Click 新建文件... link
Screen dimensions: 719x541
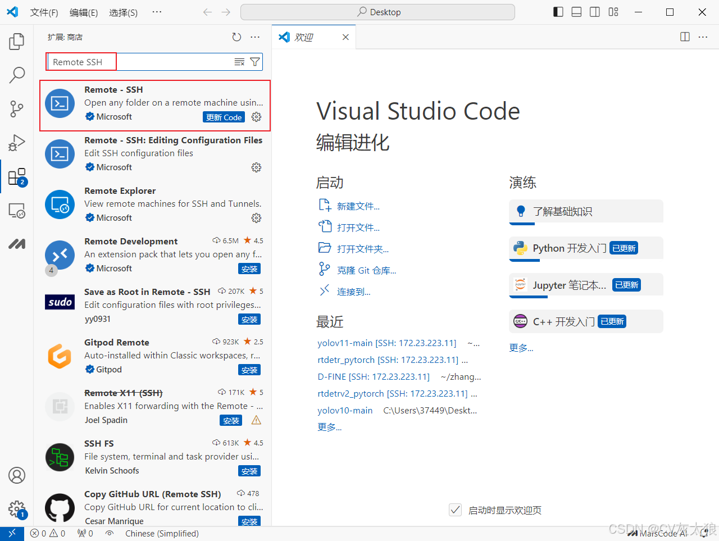[x=358, y=206]
